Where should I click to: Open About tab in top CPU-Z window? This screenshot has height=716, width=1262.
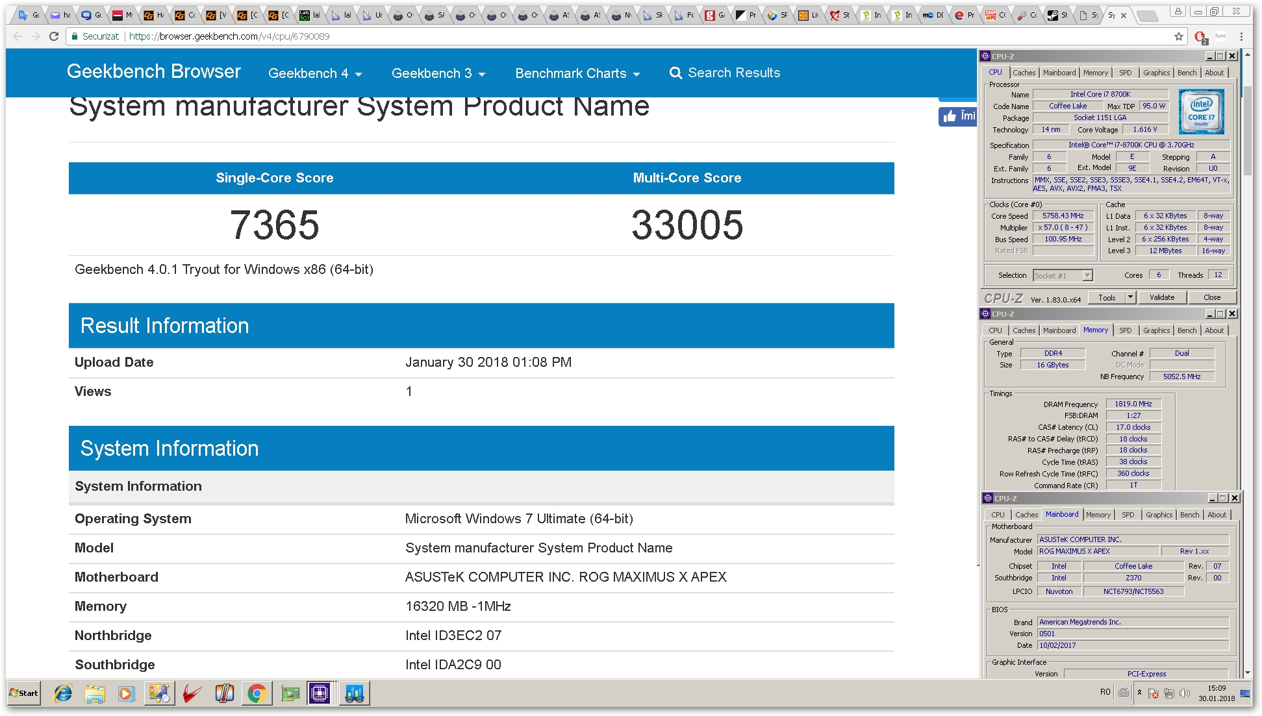point(1215,73)
